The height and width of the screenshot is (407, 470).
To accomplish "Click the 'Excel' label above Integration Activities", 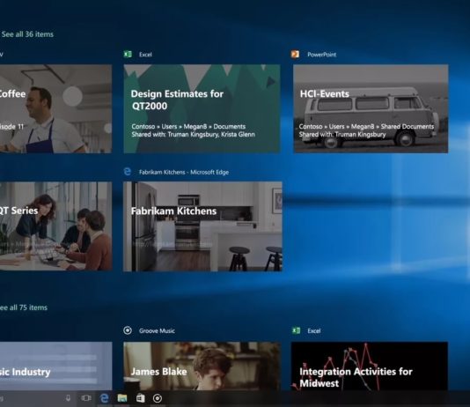I will click(314, 331).
